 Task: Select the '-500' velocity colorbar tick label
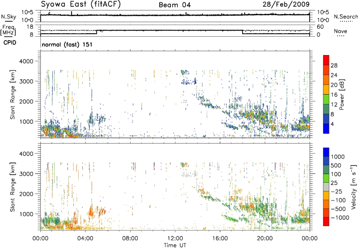click(338, 209)
